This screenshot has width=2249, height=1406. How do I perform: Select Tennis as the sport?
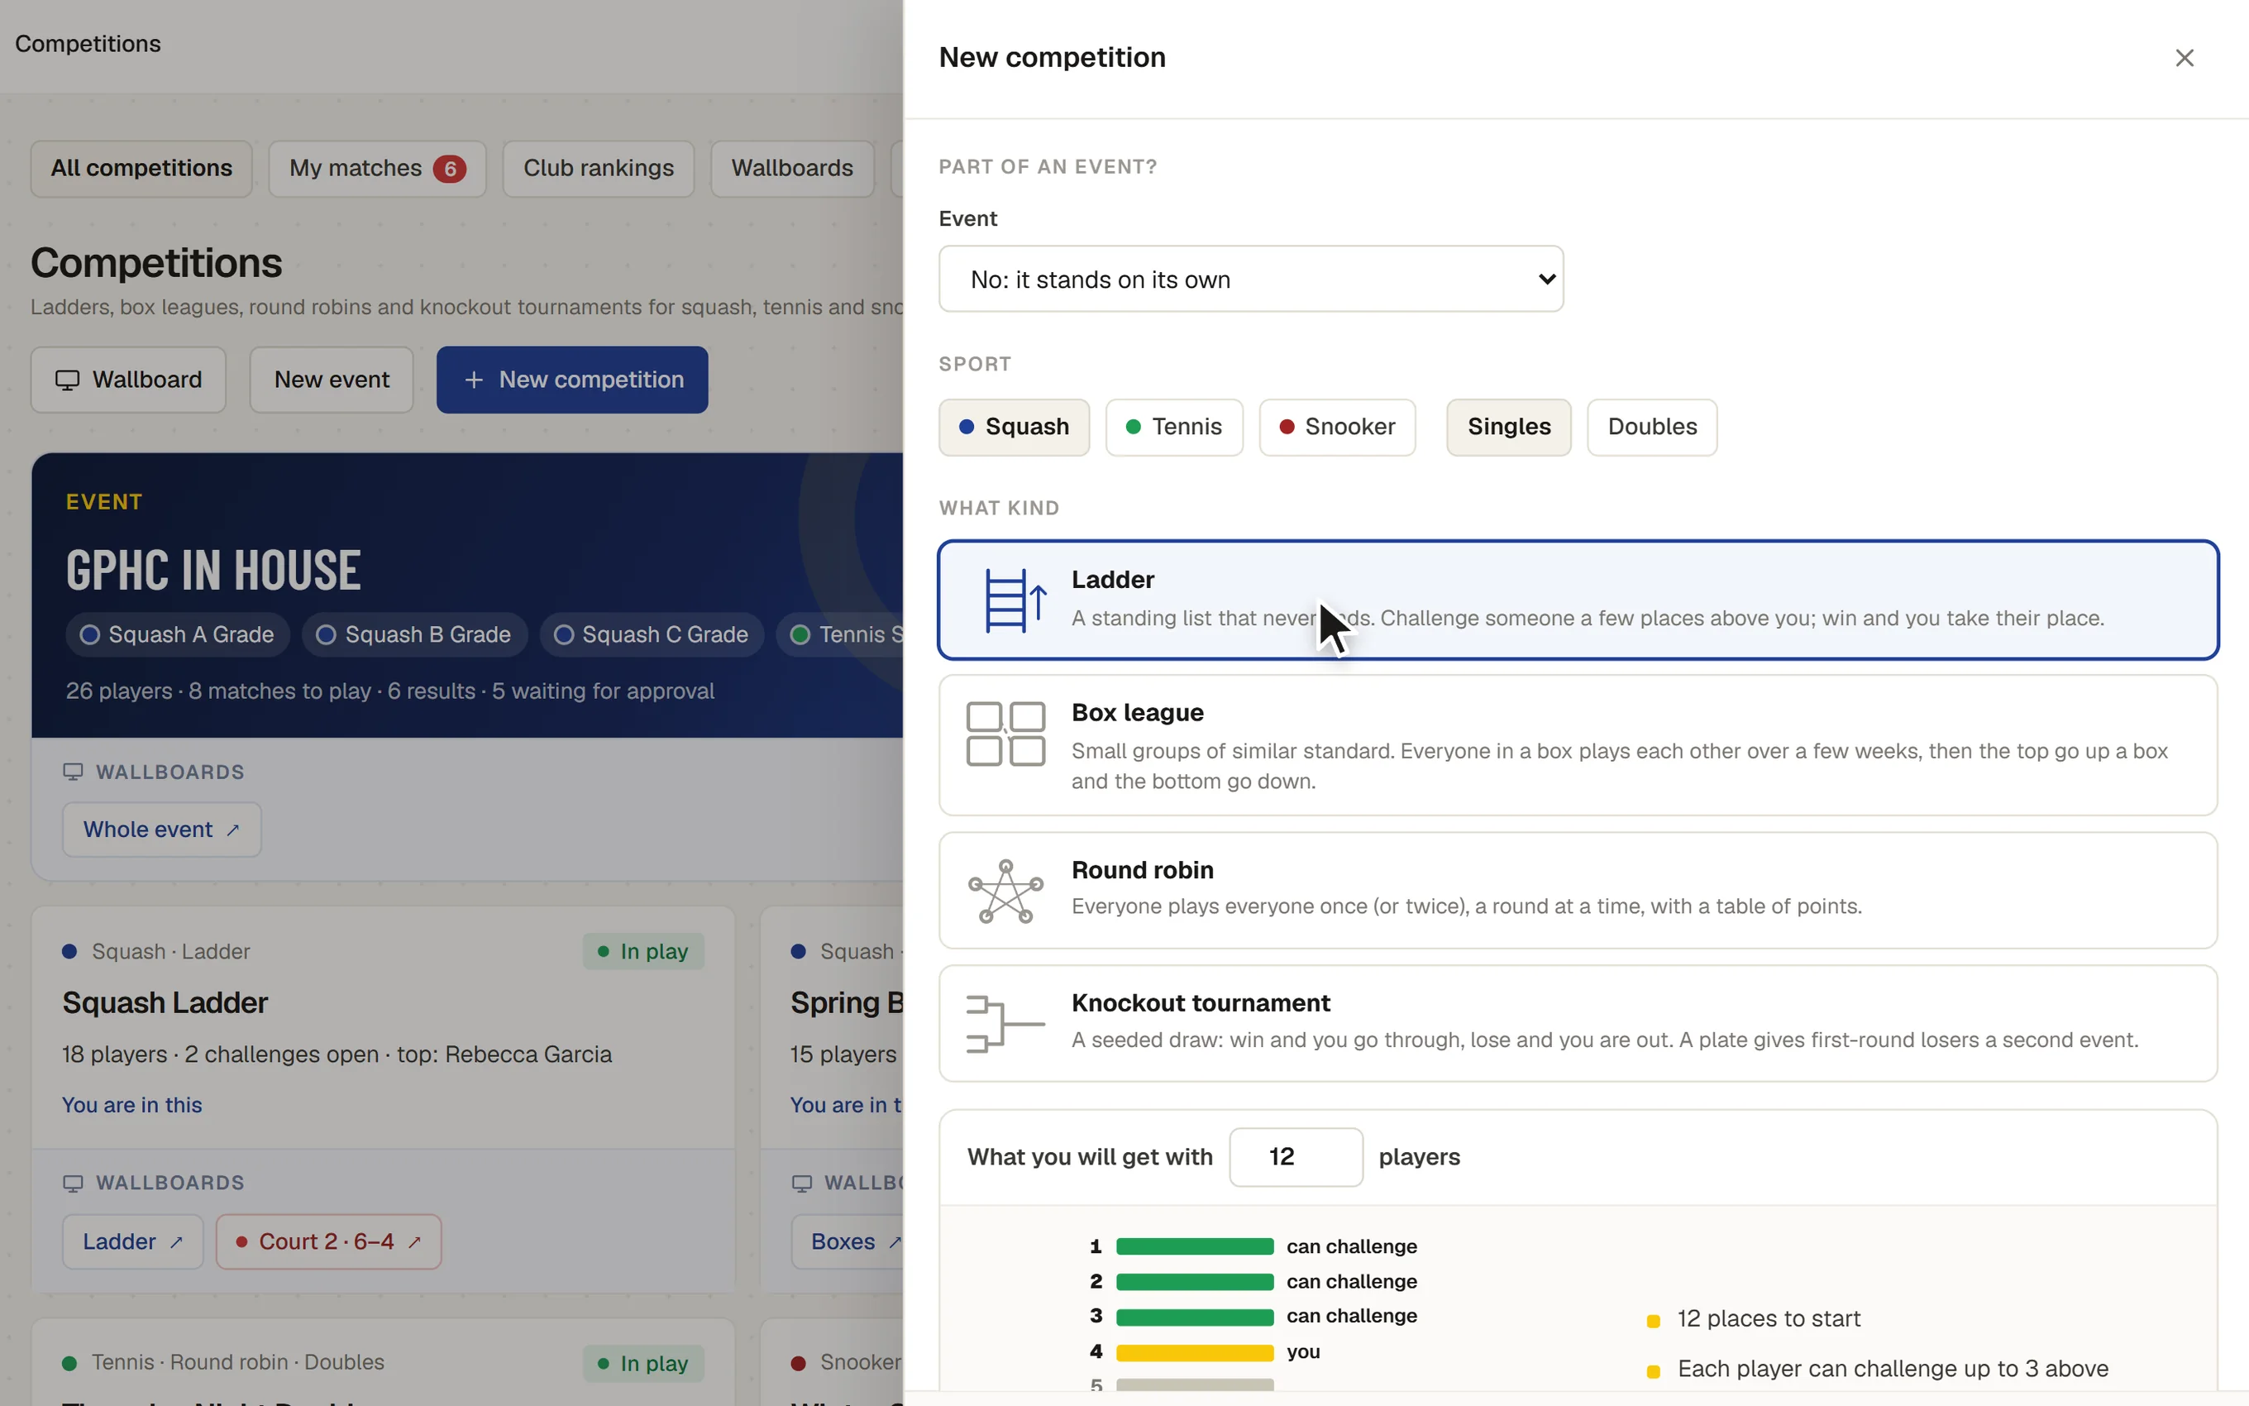point(1174,428)
